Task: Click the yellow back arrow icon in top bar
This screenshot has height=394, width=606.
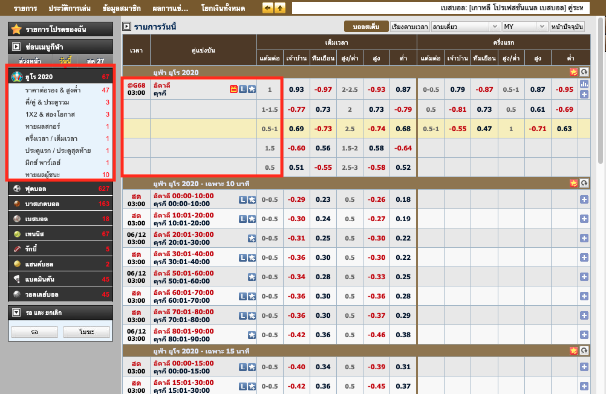Action: [268, 8]
